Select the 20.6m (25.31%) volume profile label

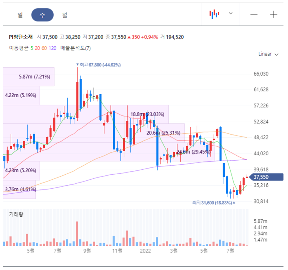[163, 133]
